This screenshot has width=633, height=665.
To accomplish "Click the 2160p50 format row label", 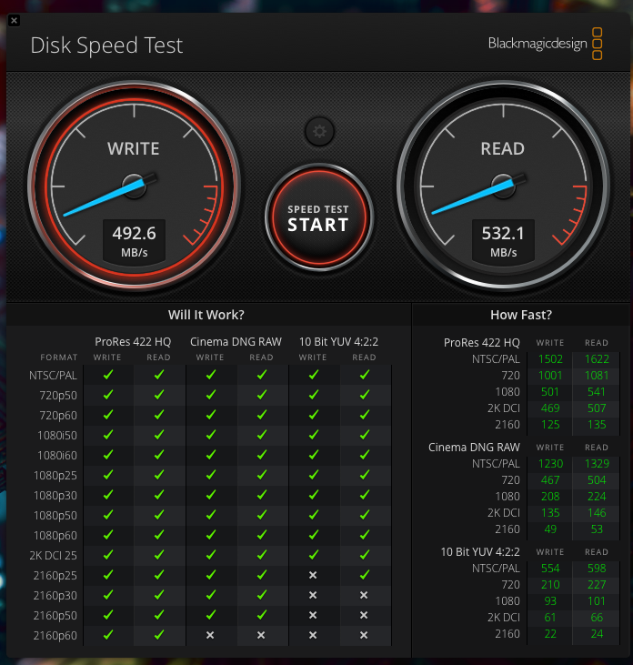I will pyautogui.click(x=55, y=615).
